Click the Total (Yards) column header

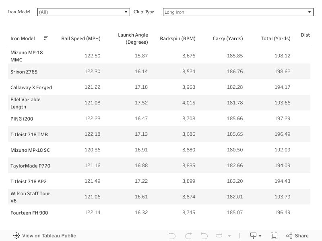(275, 39)
